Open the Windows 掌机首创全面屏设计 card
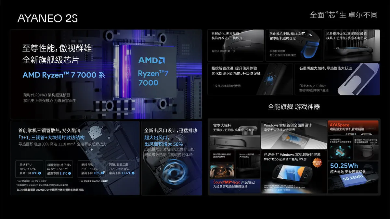The height and width of the screenshot is (219, 390). (294, 135)
